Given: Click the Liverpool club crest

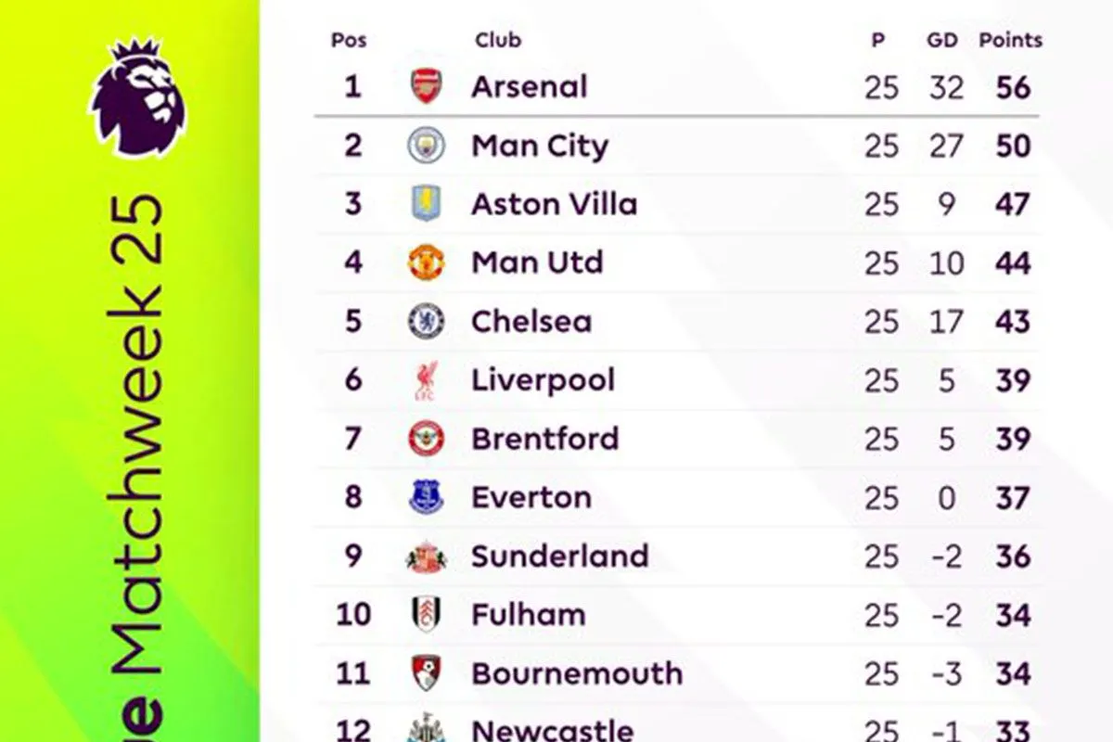Looking at the screenshot, I should [428, 380].
